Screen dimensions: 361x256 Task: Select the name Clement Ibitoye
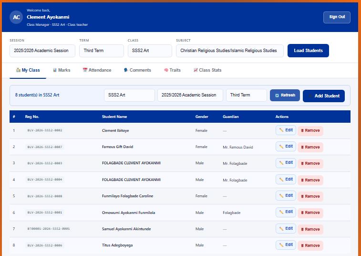(x=115, y=130)
